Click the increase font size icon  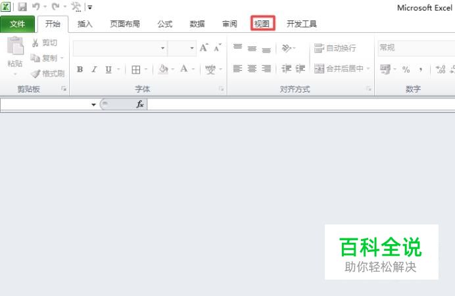click(204, 48)
